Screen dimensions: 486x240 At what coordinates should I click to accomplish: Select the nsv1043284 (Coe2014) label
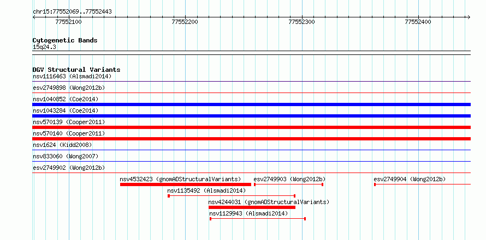[66, 110]
